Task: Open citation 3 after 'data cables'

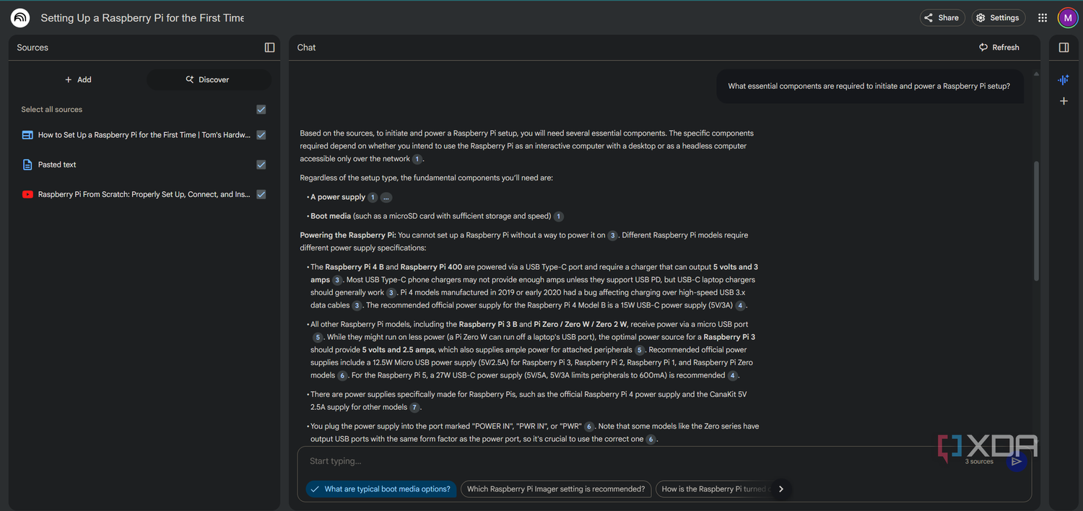Action: pos(357,305)
